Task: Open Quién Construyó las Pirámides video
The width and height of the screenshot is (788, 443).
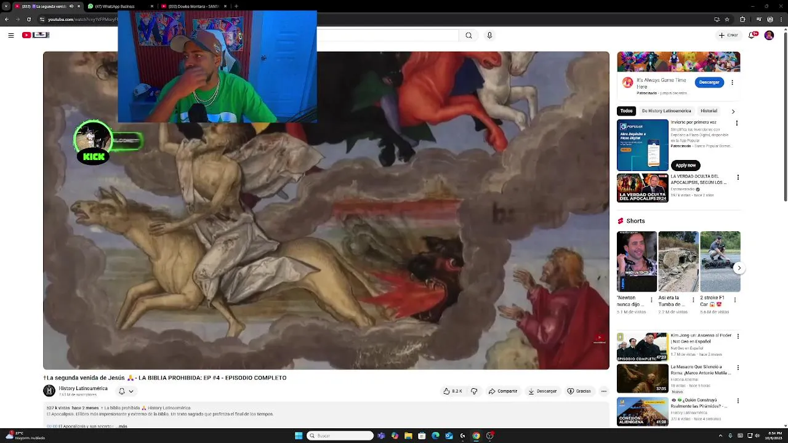Action: [x=642, y=412]
